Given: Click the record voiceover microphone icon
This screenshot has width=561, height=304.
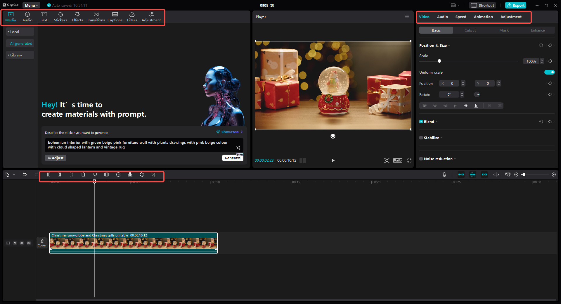Looking at the screenshot, I should pos(444,175).
